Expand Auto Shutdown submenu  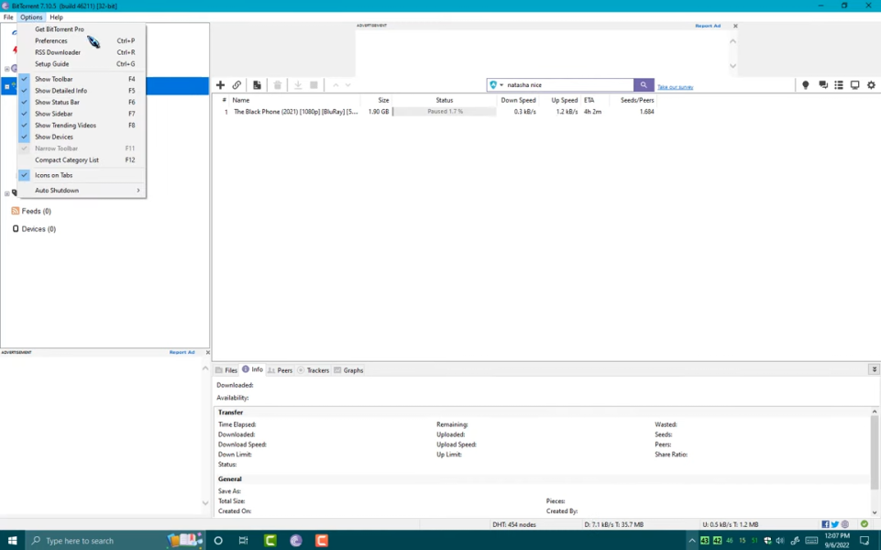(82, 191)
